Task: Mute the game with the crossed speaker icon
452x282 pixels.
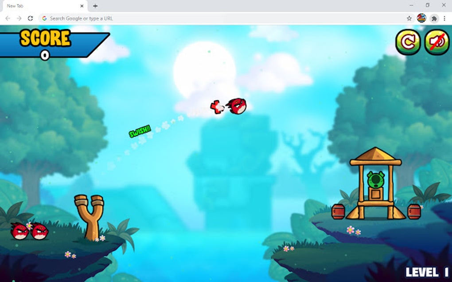Action: [432, 42]
